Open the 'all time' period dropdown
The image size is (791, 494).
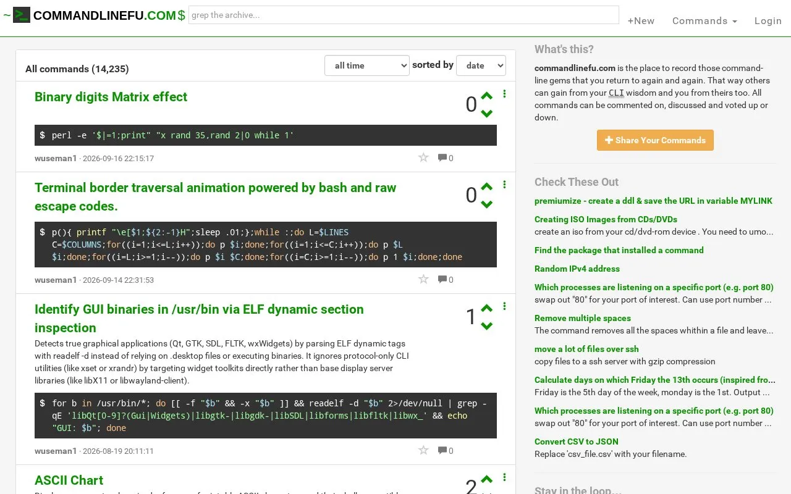(x=367, y=65)
